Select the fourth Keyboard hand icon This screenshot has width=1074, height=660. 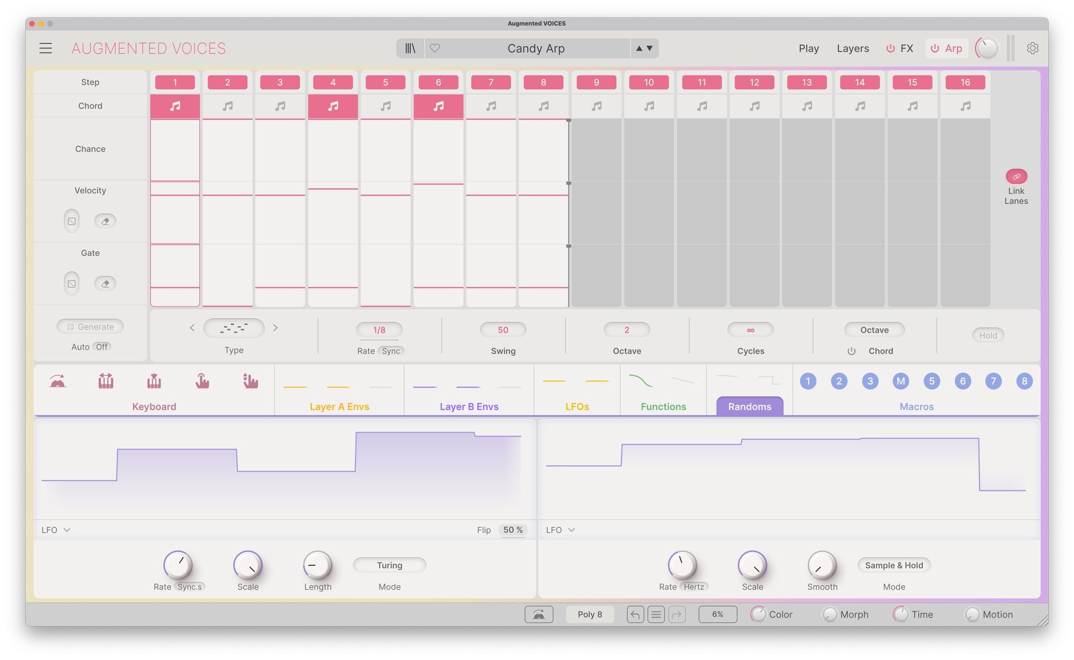click(202, 381)
